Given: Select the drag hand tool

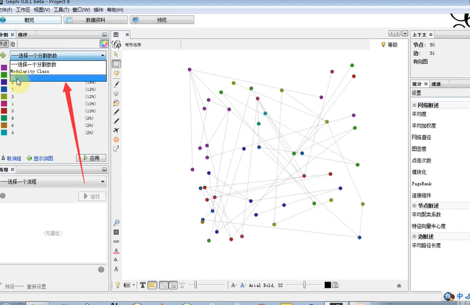Looking at the screenshot, I should pos(116,73).
